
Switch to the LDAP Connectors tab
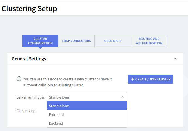click(x=76, y=41)
